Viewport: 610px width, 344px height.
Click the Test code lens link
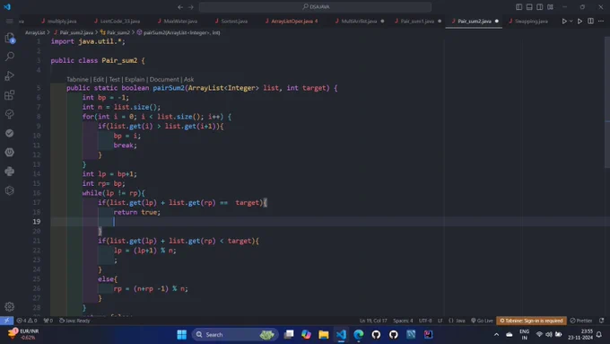click(115, 79)
